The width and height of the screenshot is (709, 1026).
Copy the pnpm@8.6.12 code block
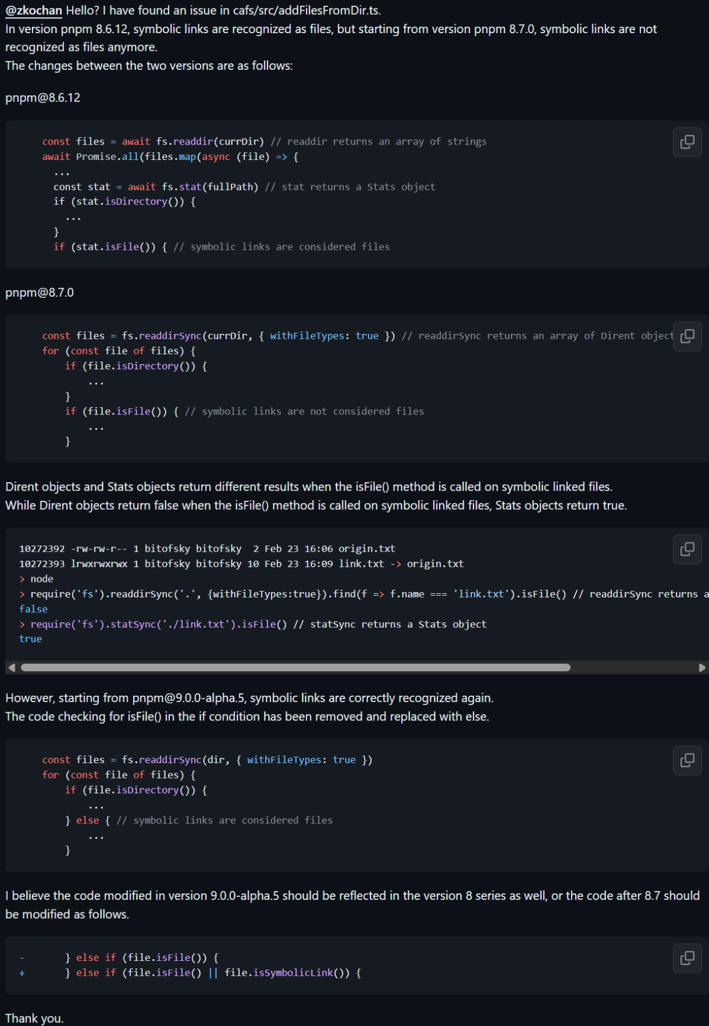pyautogui.click(x=687, y=142)
